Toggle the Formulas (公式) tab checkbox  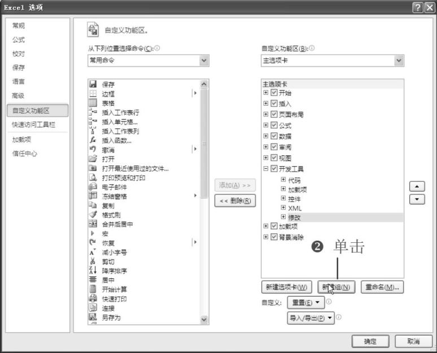coord(274,125)
